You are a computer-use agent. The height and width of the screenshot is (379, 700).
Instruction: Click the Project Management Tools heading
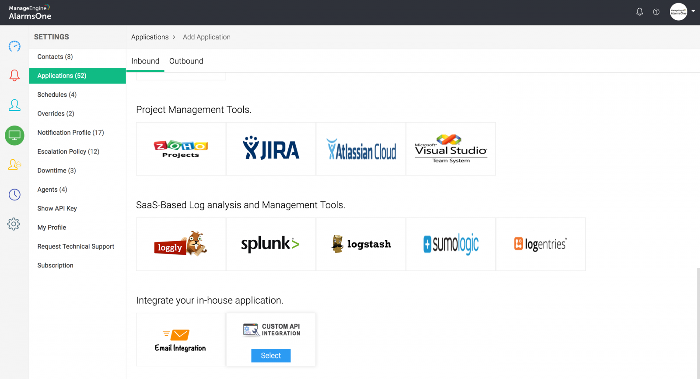194,109
